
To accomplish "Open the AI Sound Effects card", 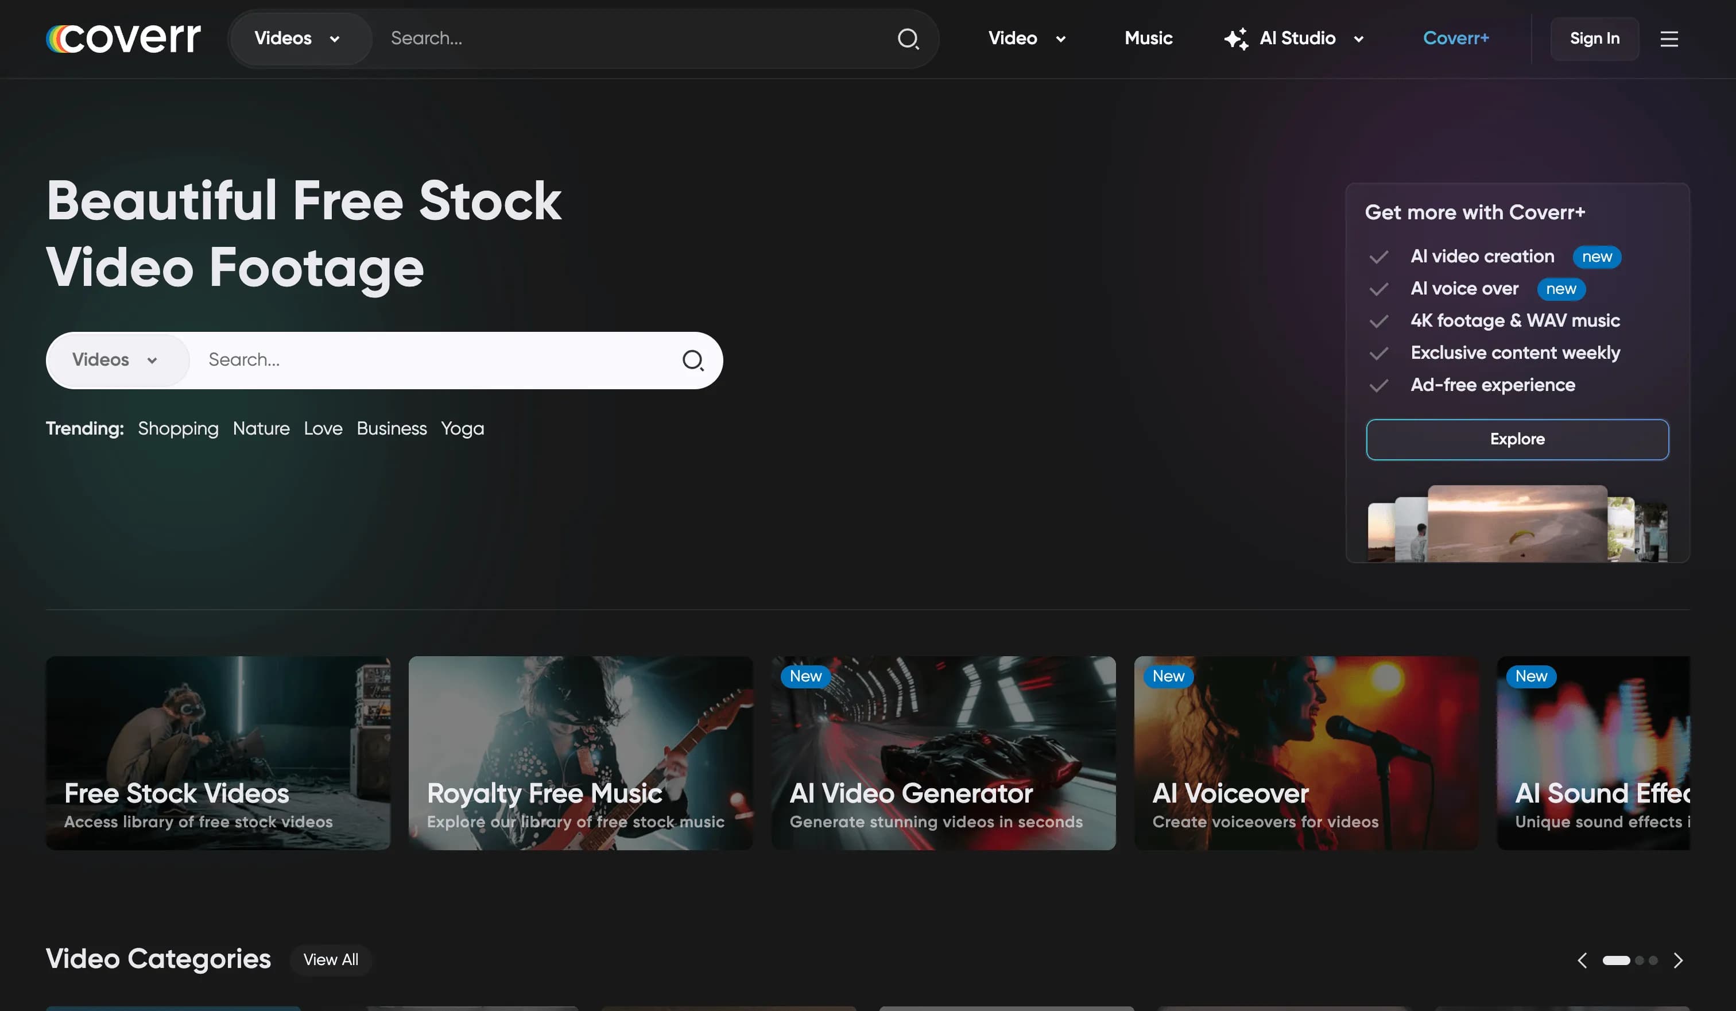I will tap(1594, 753).
